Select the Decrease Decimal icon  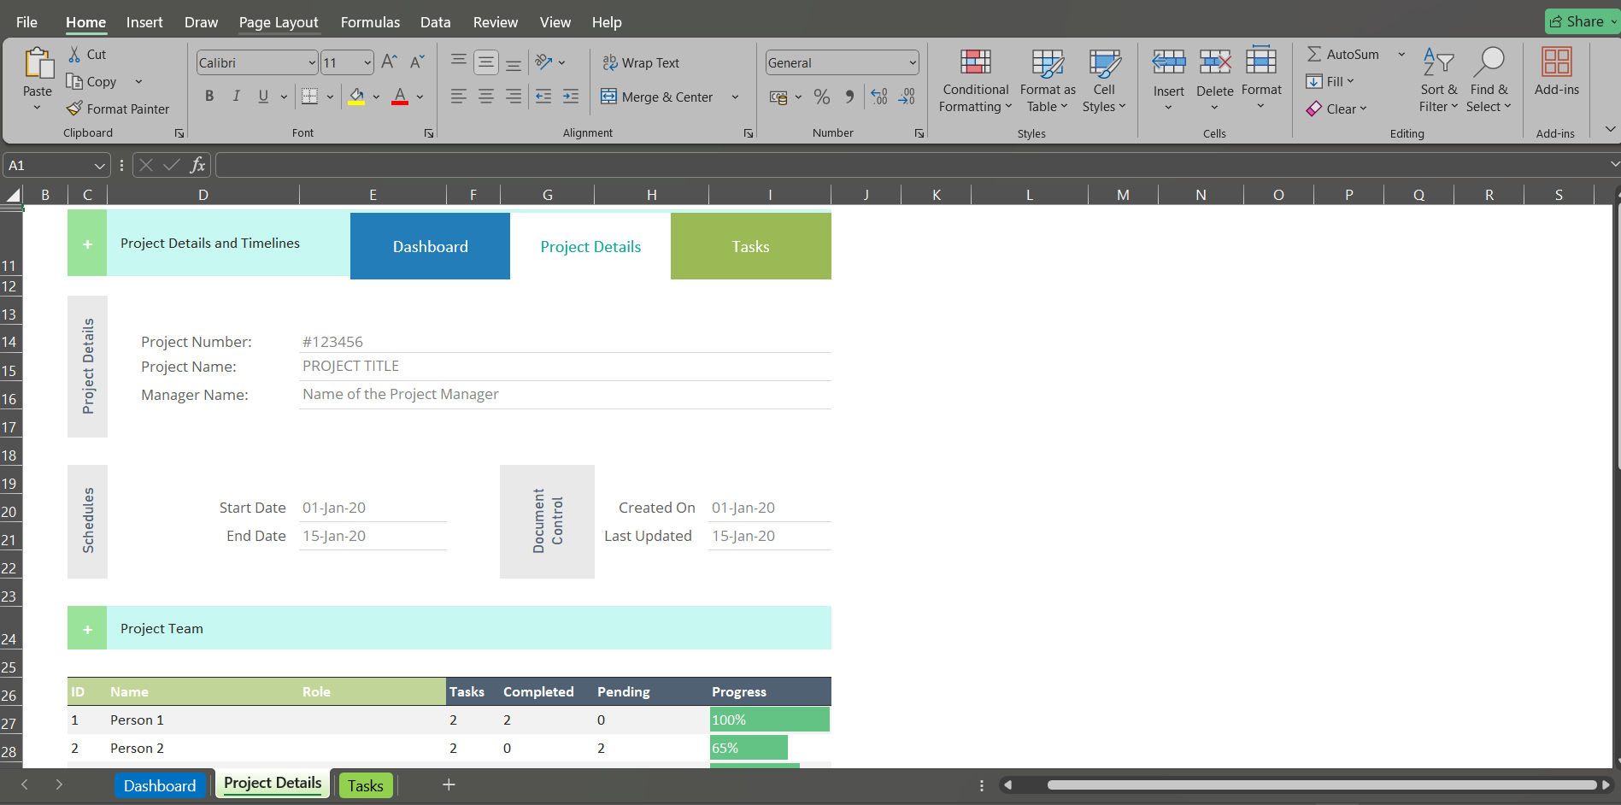tap(907, 97)
